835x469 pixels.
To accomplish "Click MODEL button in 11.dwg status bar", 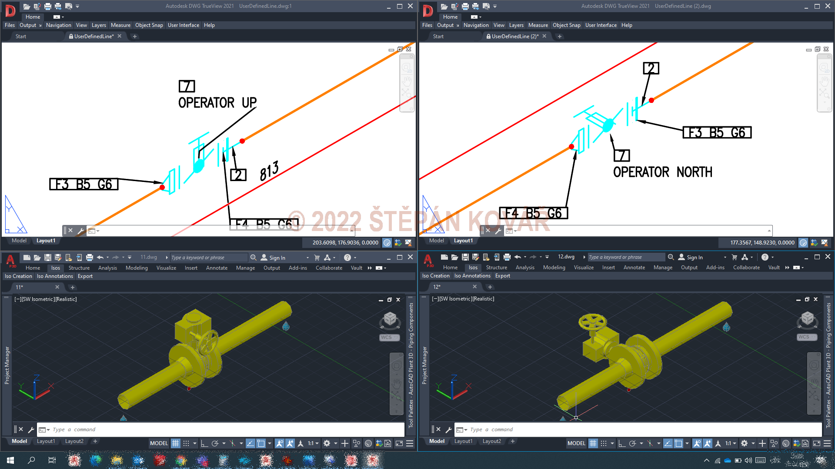I will pyautogui.click(x=159, y=443).
